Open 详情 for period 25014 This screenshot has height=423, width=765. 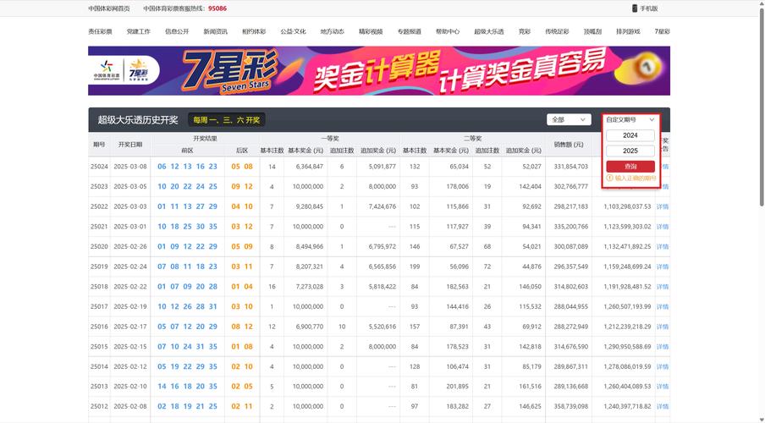click(663, 366)
